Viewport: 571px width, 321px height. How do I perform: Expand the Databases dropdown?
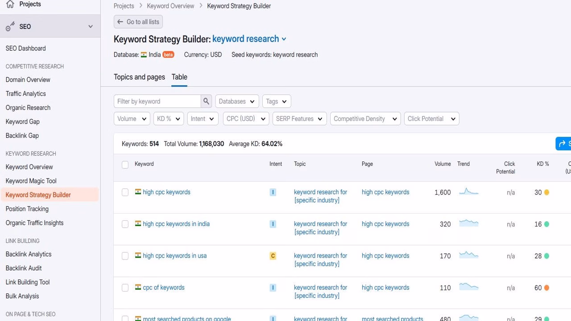point(237,101)
